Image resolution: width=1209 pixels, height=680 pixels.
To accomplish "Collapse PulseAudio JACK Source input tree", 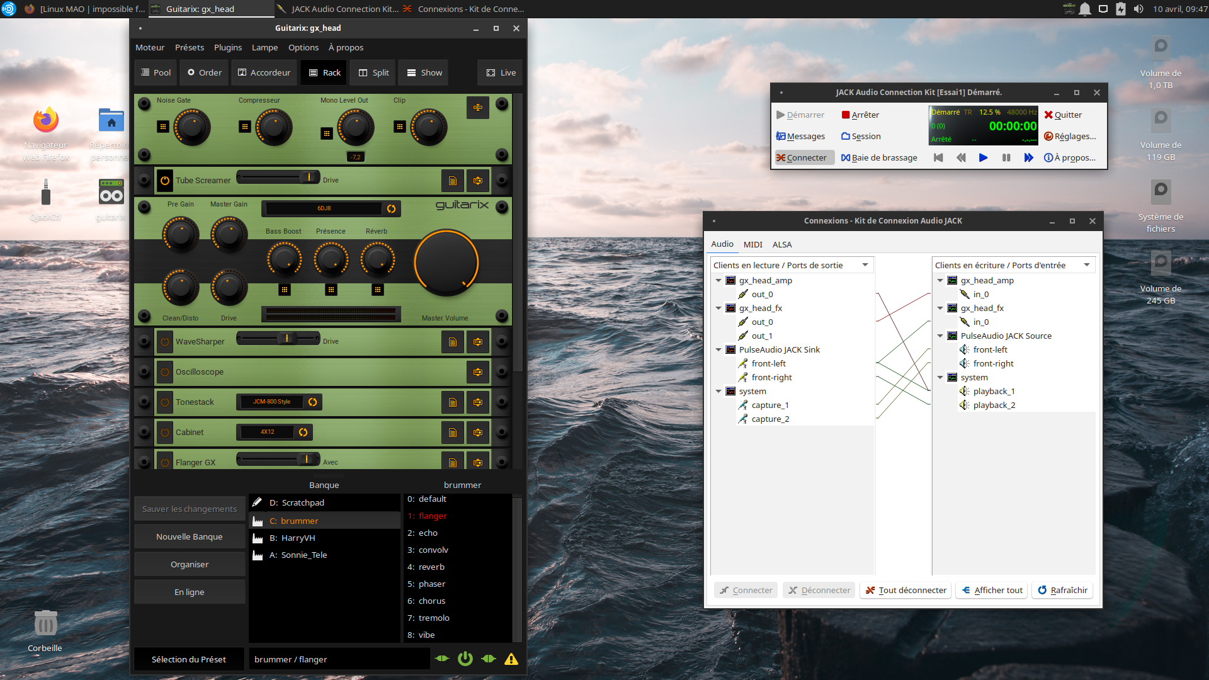I will pyautogui.click(x=940, y=336).
